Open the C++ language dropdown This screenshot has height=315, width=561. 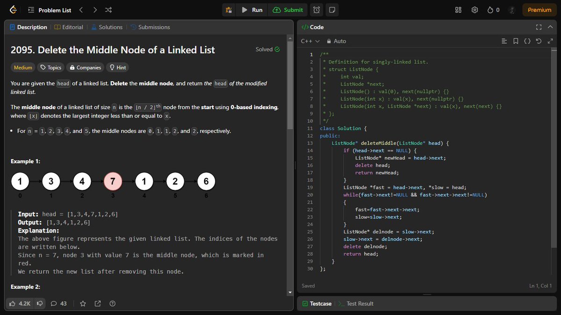(x=310, y=41)
